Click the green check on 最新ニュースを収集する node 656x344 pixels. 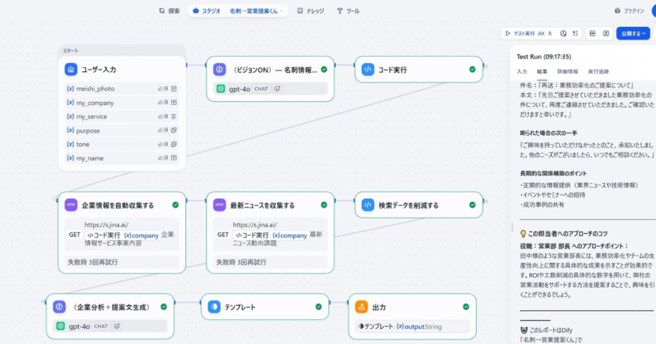(x=324, y=205)
